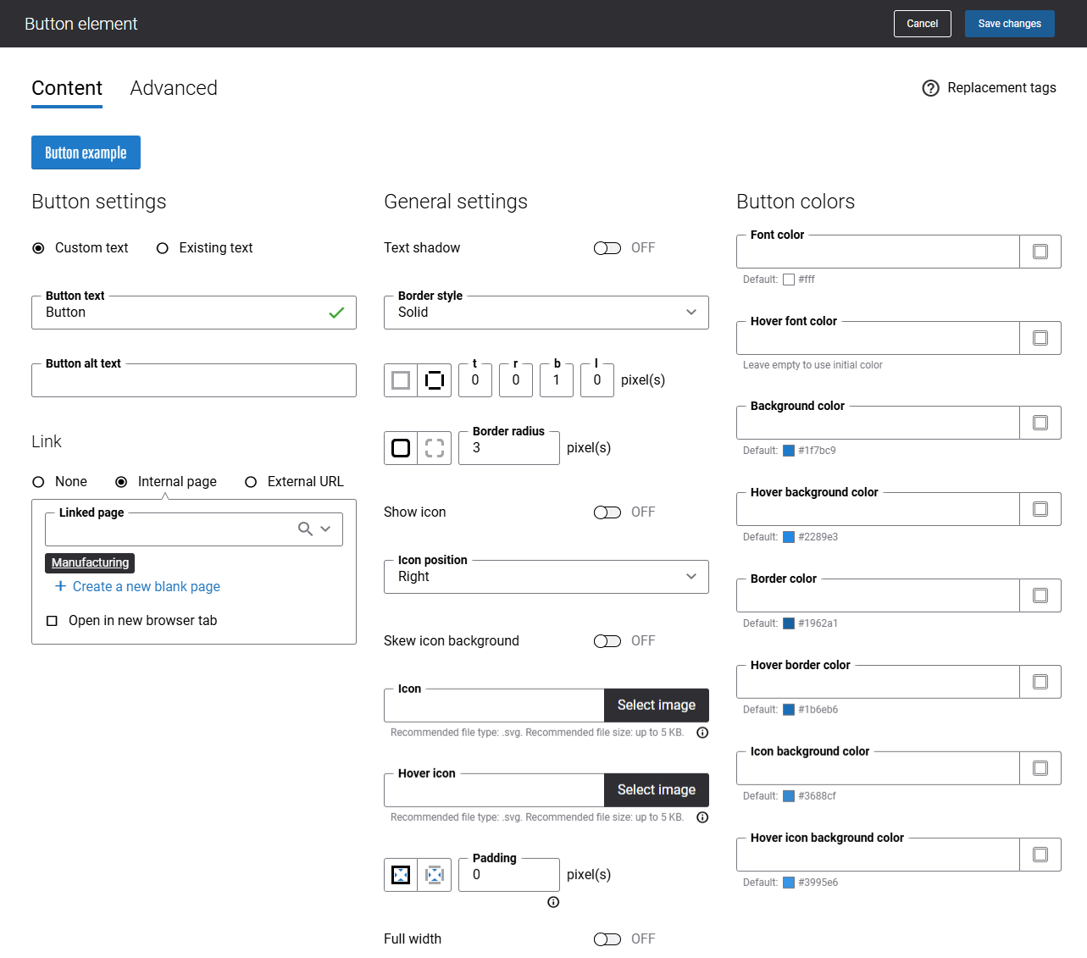Screen dimensions: 1087x958
Task: Click the Replacement tags help icon
Action: pyautogui.click(x=930, y=88)
